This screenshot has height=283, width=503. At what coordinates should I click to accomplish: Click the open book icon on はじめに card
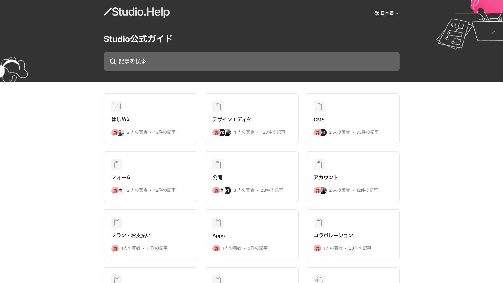click(117, 107)
